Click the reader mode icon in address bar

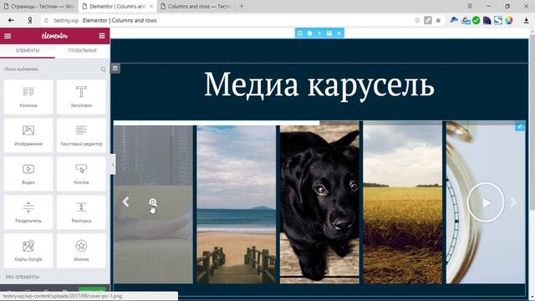[428, 20]
